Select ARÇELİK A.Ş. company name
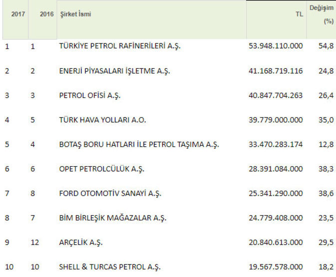The width and height of the screenshot is (336, 277). click(79, 243)
